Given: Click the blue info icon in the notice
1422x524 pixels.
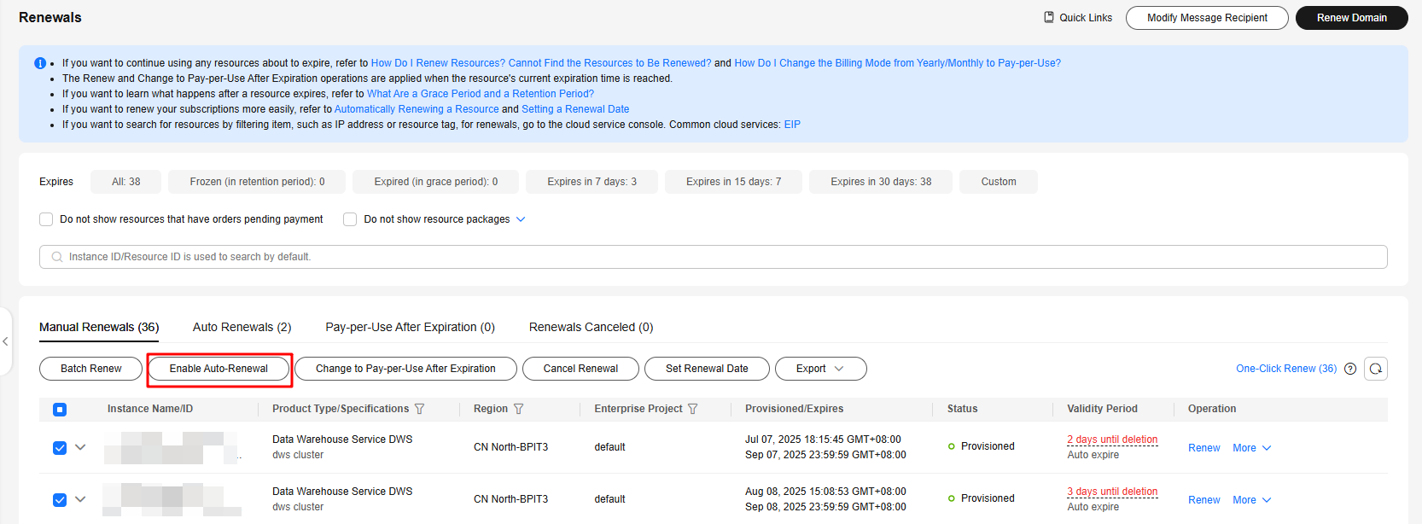Looking at the screenshot, I should click(40, 63).
